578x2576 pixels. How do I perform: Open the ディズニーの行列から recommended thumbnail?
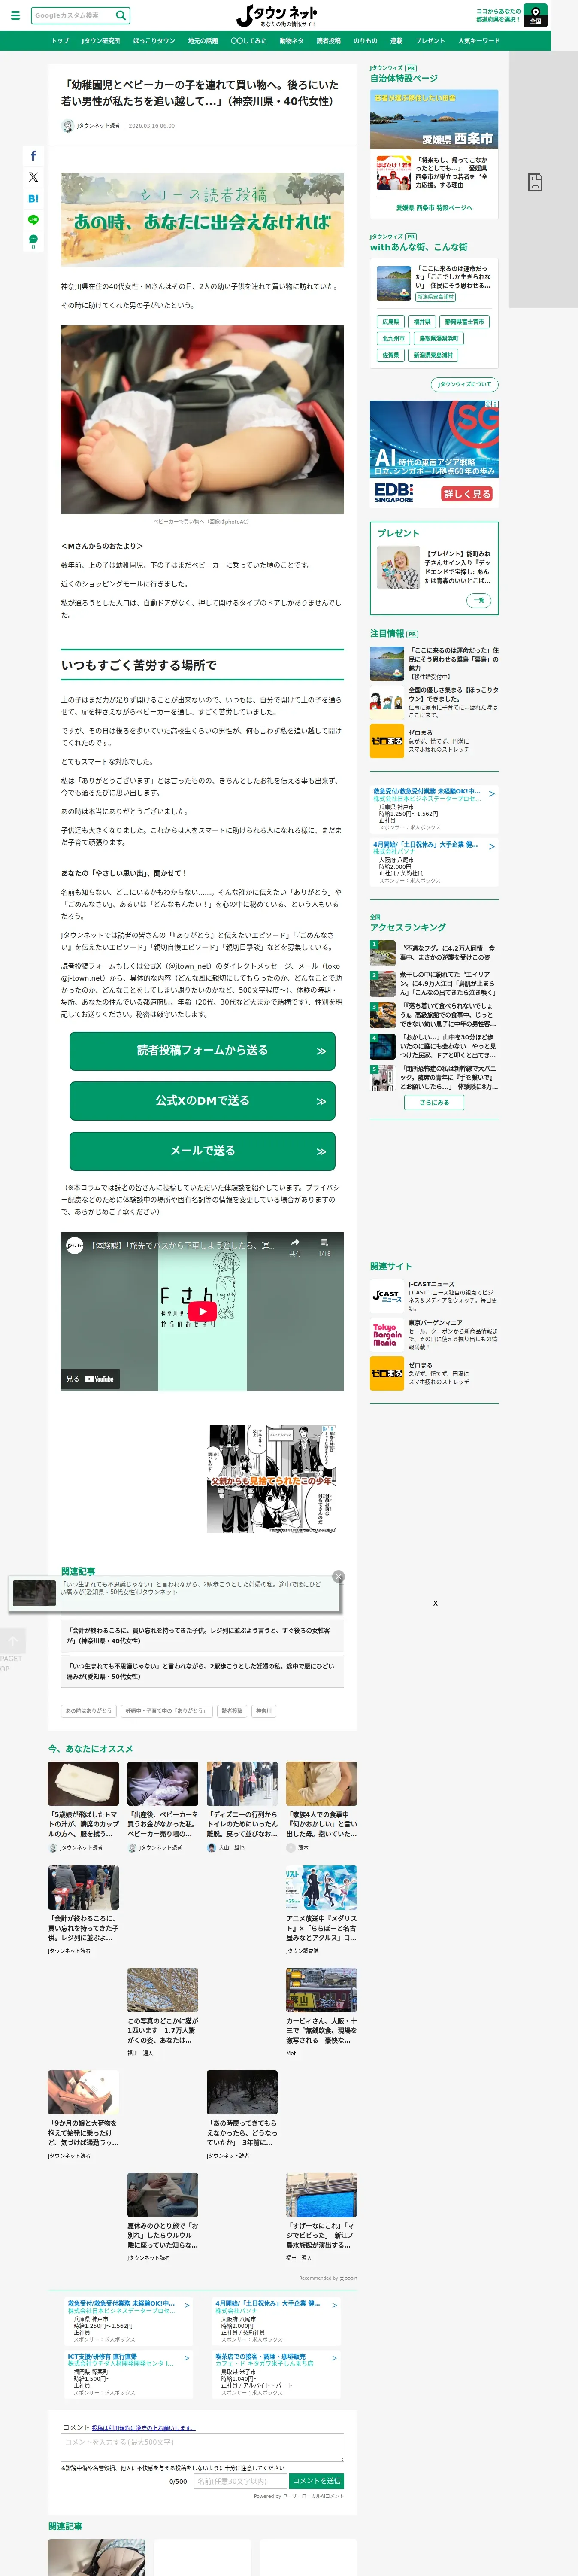242,1784
